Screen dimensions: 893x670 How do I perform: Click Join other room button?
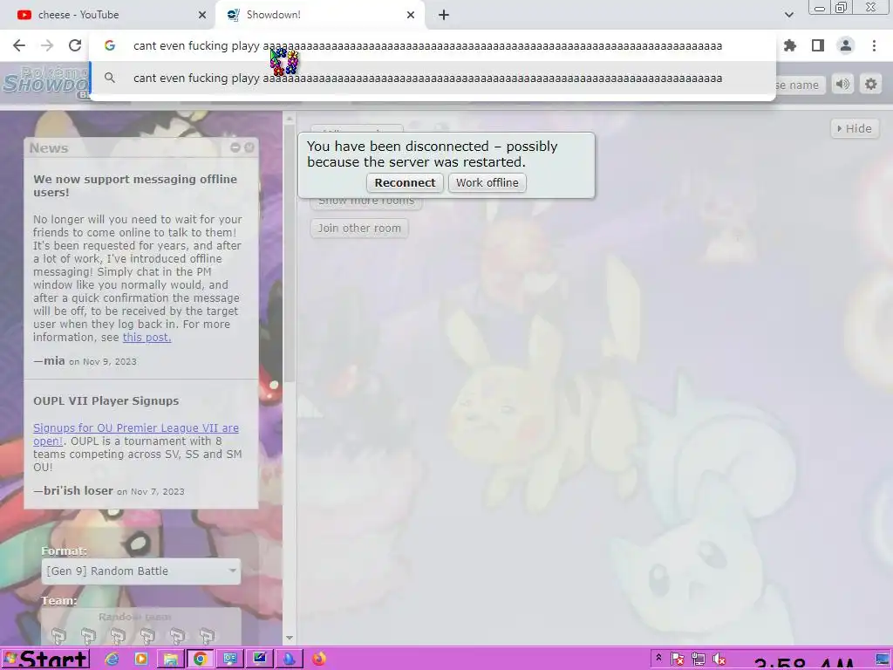359,229
